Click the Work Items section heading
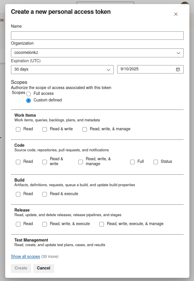The height and width of the screenshot is (281, 194). point(25,115)
